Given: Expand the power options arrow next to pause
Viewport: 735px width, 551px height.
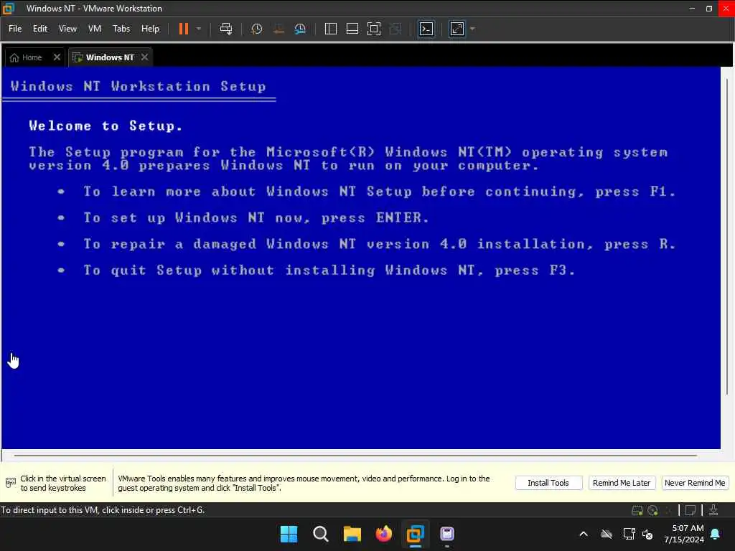Looking at the screenshot, I should (x=199, y=29).
